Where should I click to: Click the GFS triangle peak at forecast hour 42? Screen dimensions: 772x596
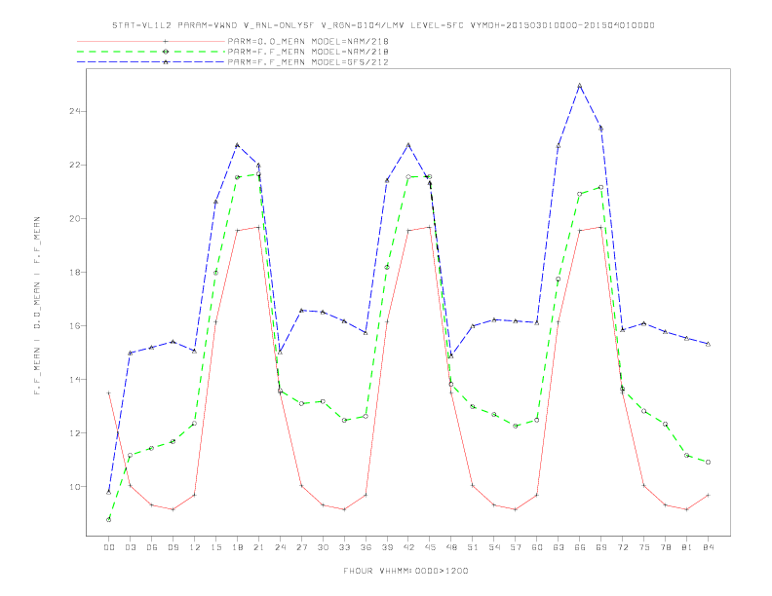[408, 145]
